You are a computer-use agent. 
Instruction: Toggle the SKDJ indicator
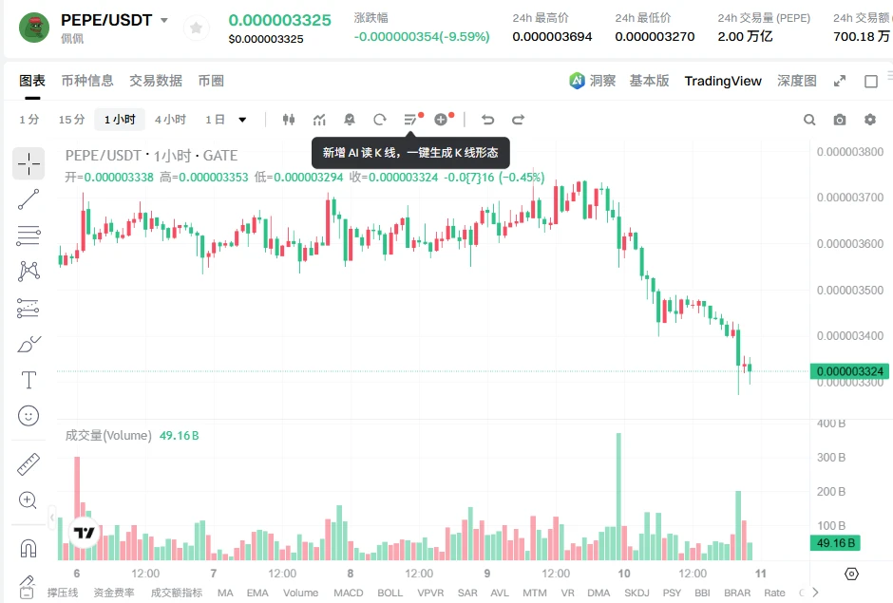pos(636,593)
